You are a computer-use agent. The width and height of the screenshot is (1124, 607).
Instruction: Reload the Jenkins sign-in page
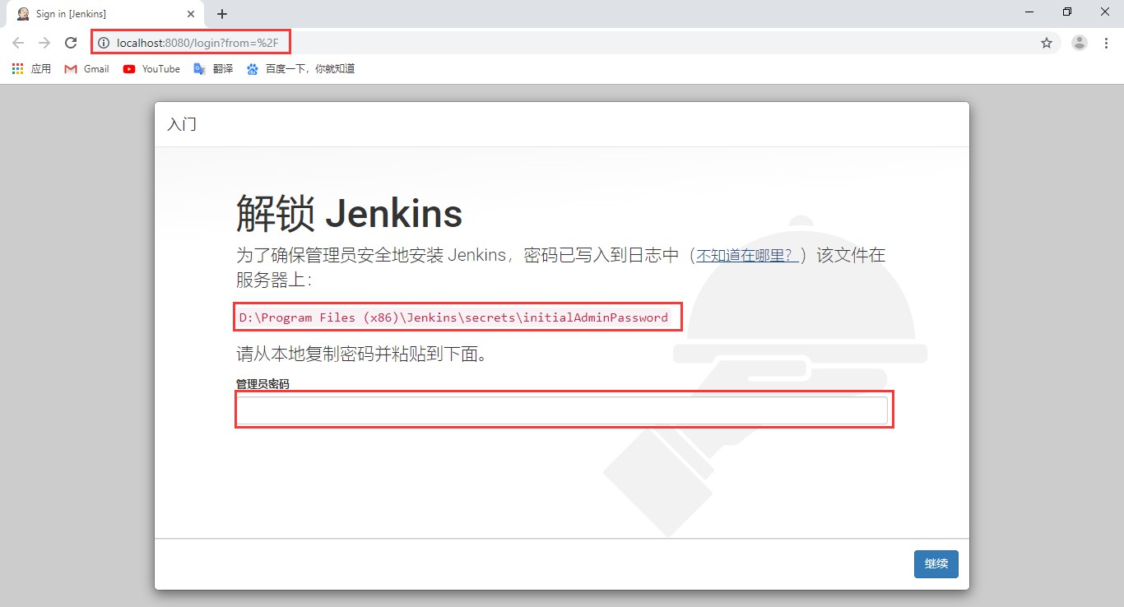pos(71,43)
